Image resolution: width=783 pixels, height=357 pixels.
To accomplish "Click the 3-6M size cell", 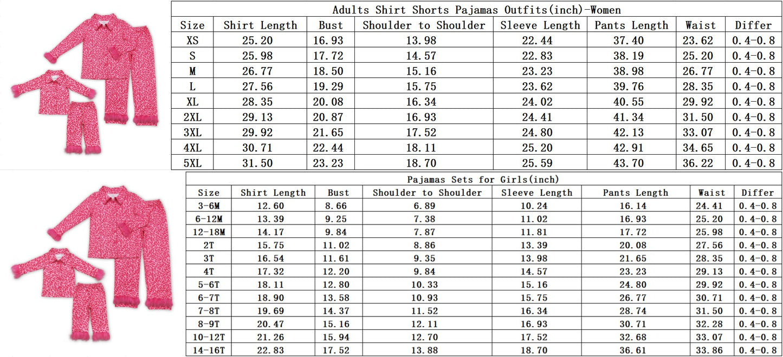I will (x=209, y=206).
